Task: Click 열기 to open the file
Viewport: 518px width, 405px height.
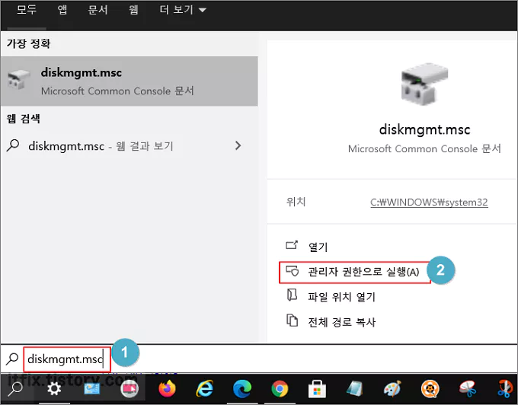Action: 318,247
